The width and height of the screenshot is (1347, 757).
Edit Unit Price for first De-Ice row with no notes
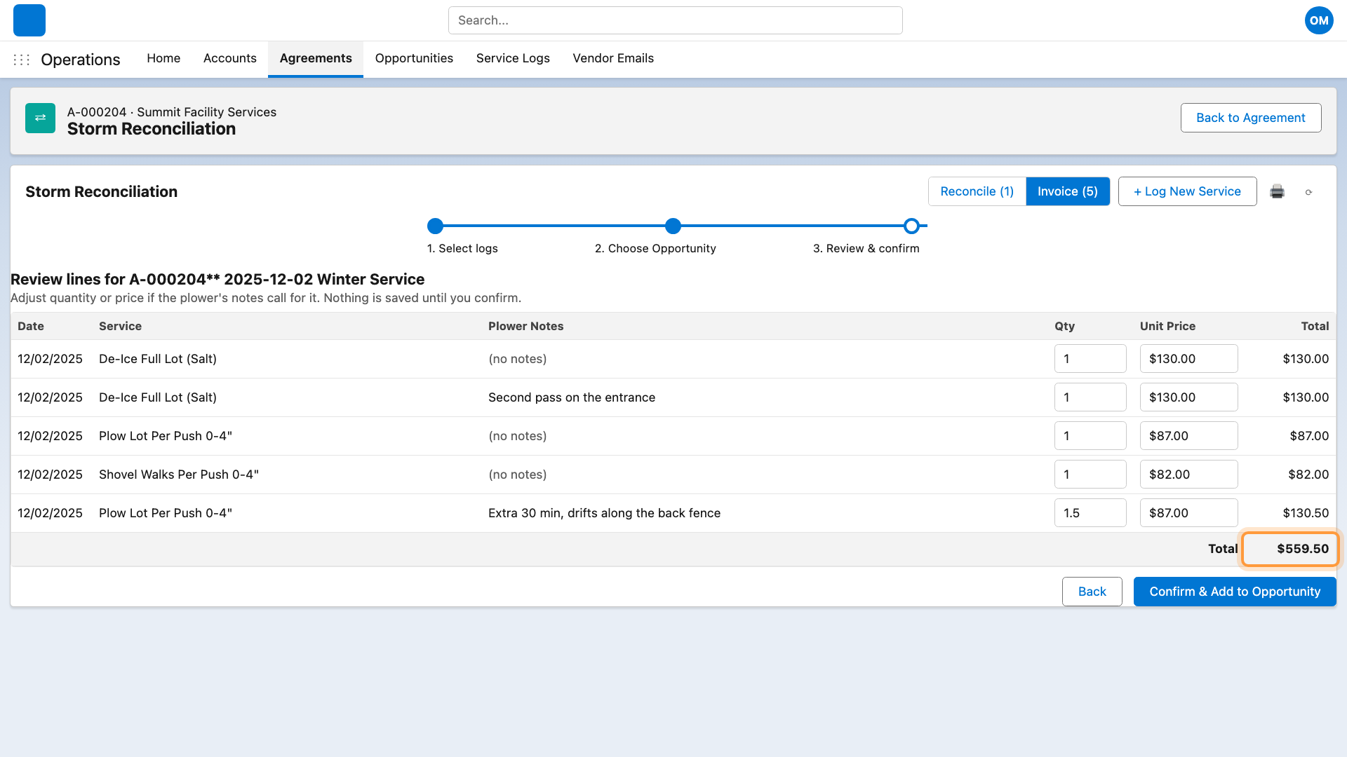pos(1188,359)
